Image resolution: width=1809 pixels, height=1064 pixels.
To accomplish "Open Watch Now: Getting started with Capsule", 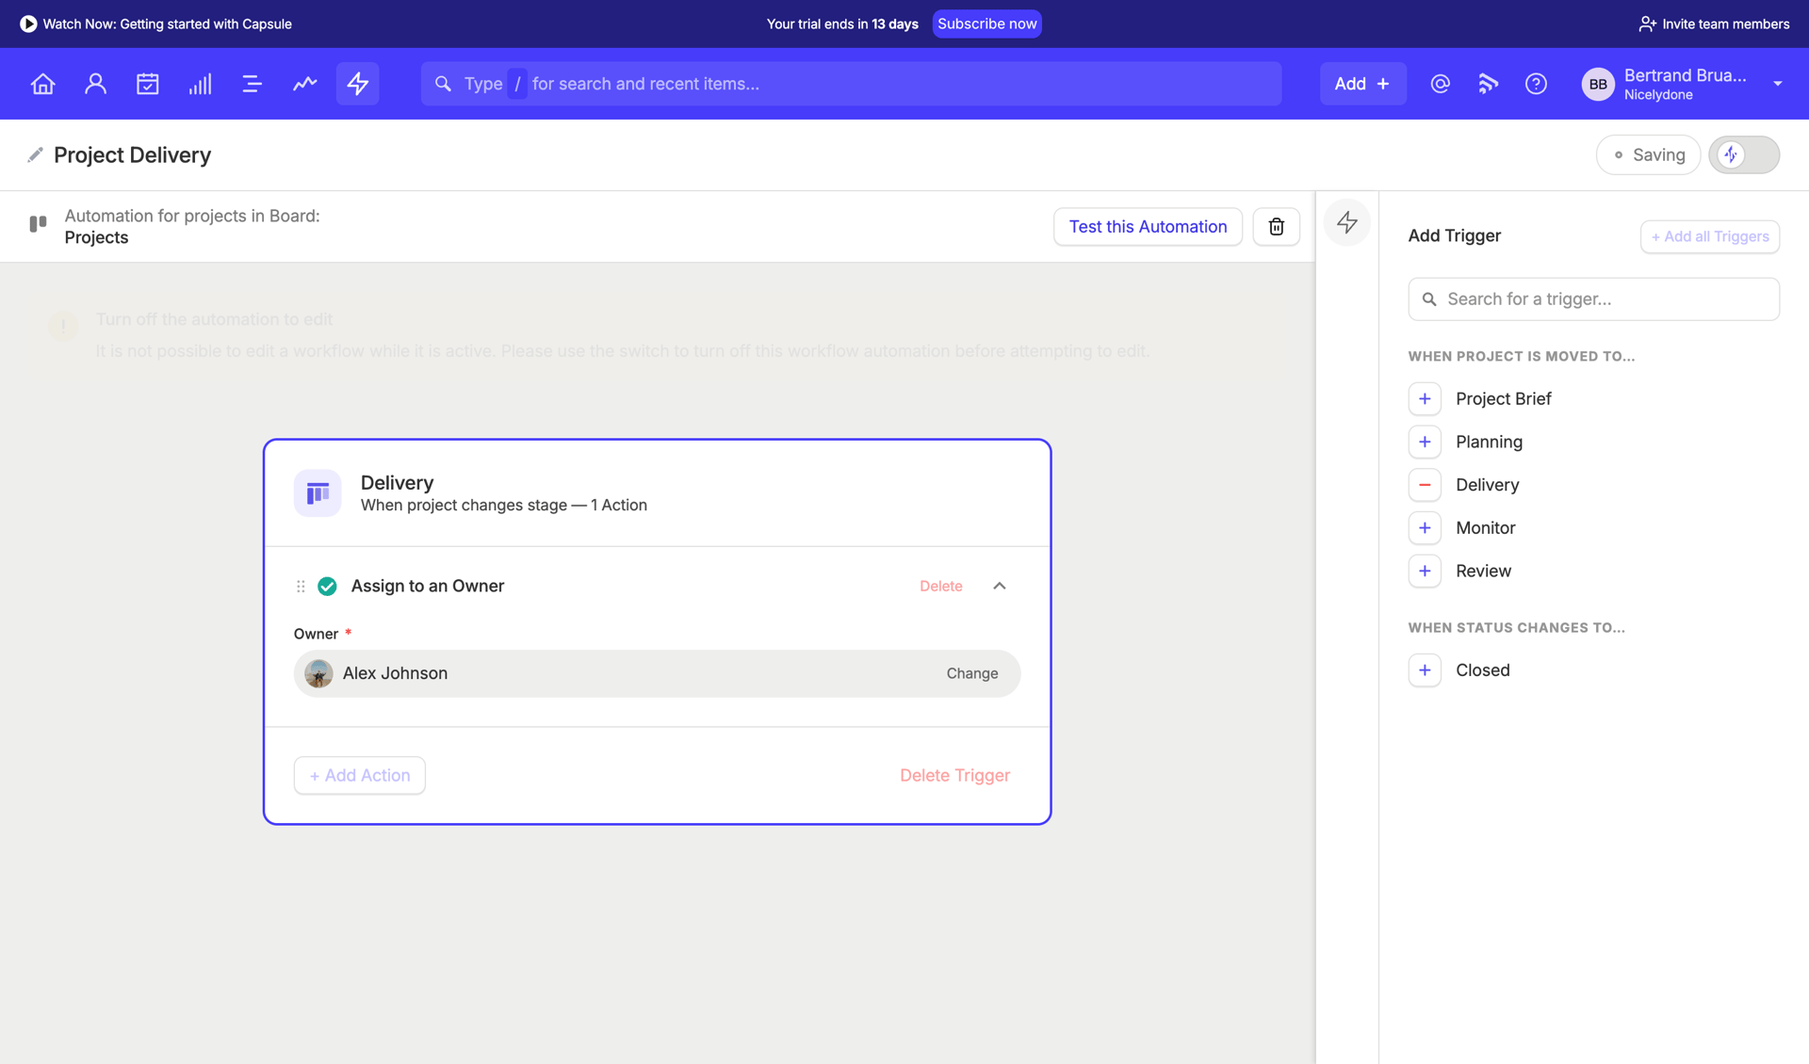I will pyautogui.click(x=156, y=24).
